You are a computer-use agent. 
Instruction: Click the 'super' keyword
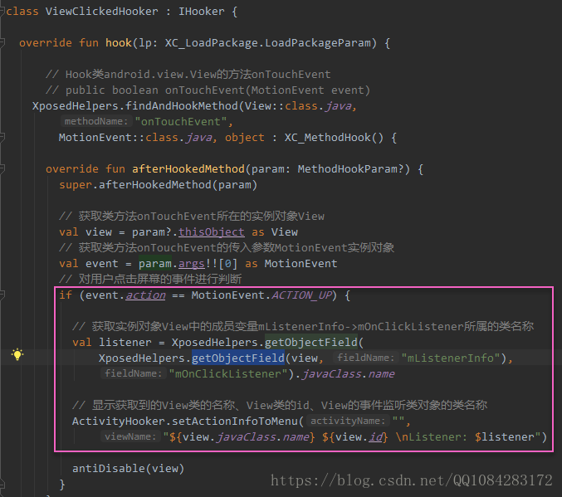pyautogui.click(x=76, y=185)
